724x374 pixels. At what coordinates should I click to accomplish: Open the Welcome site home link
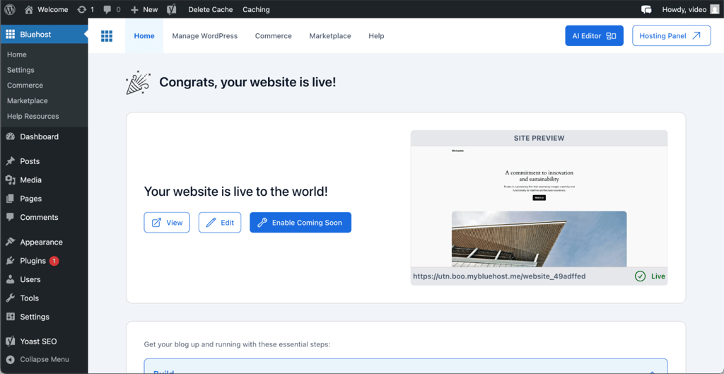click(x=46, y=9)
